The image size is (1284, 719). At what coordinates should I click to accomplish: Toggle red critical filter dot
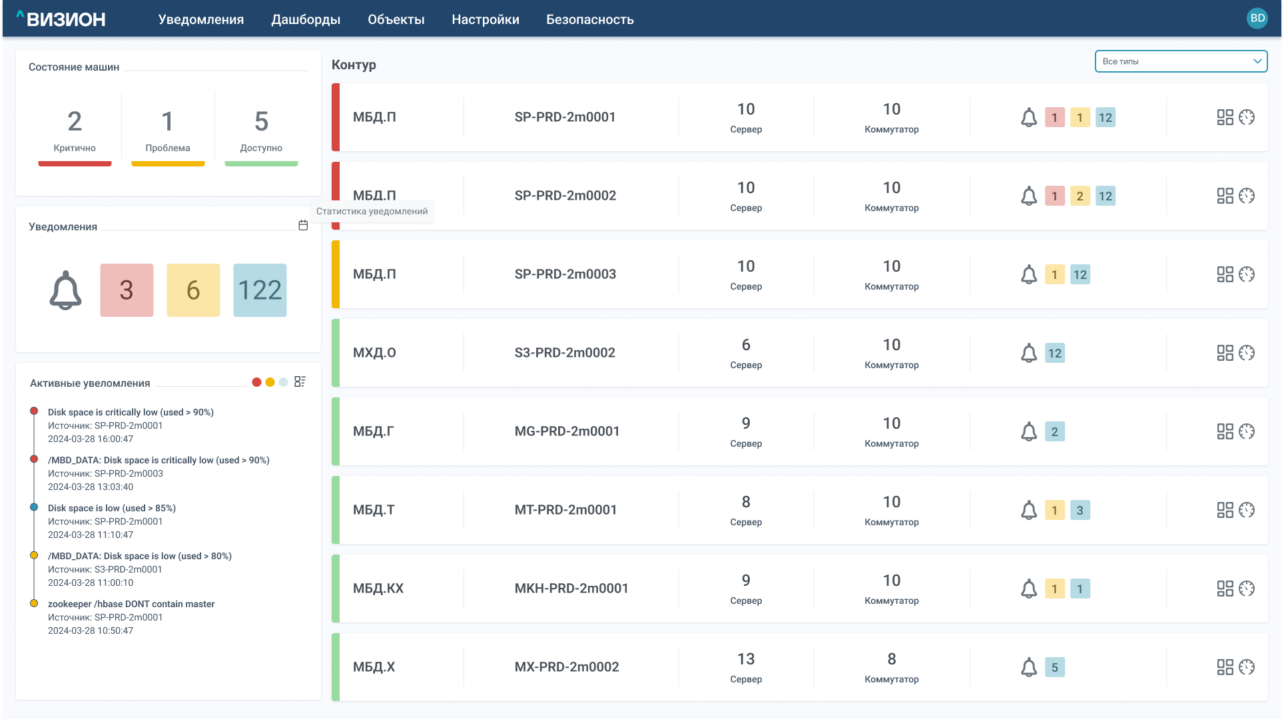[x=256, y=382]
